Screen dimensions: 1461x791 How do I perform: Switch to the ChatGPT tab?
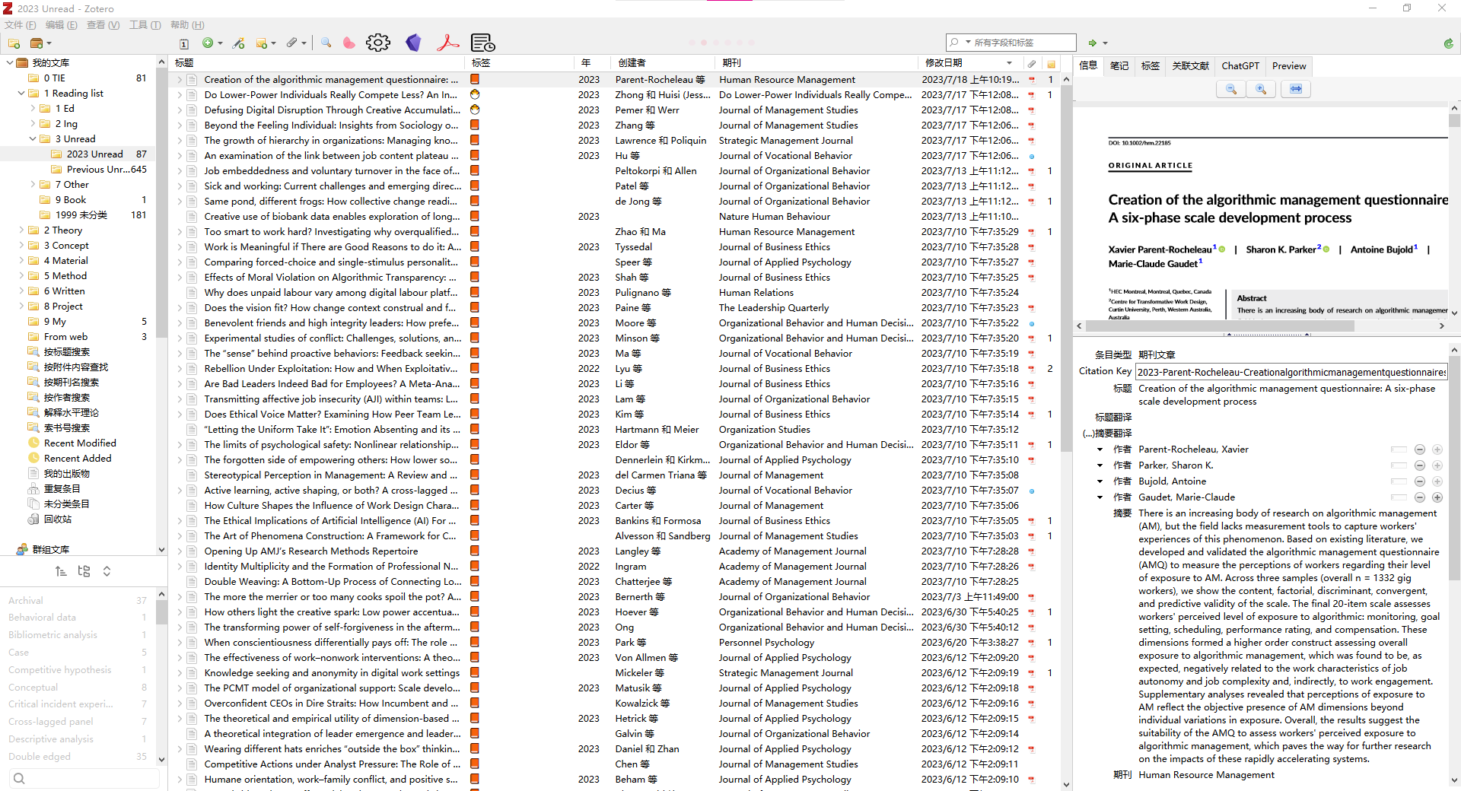click(x=1240, y=66)
